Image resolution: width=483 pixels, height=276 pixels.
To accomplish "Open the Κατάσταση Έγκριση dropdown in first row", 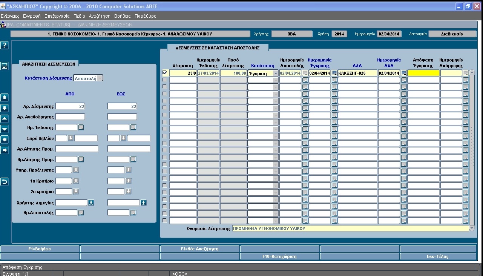I will pyautogui.click(x=275, y=73).
